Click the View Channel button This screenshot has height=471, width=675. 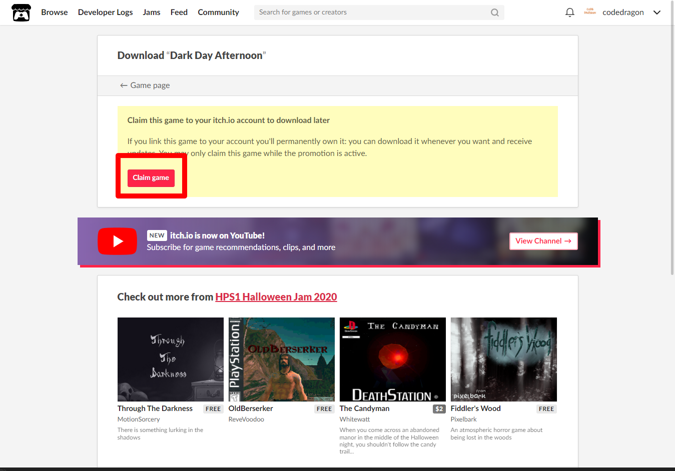[x=543, y=241]
